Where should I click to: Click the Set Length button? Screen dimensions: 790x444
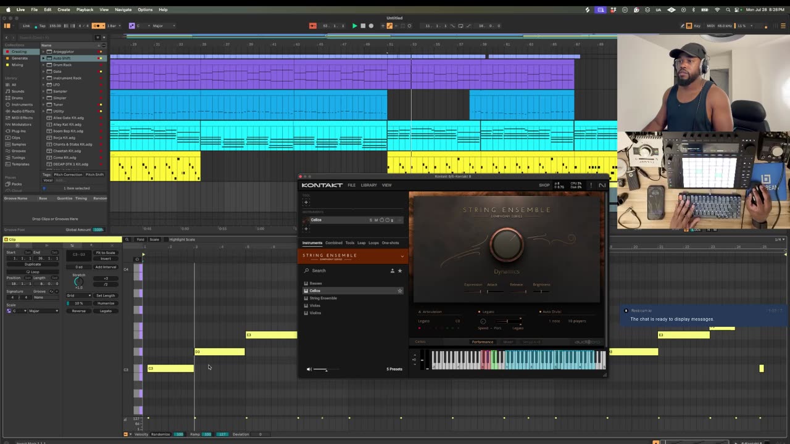[105, 295]
